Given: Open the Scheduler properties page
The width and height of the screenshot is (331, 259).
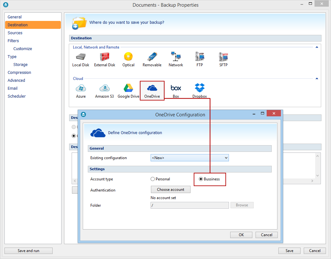Looking at the screenshot, I should point(33,96).
